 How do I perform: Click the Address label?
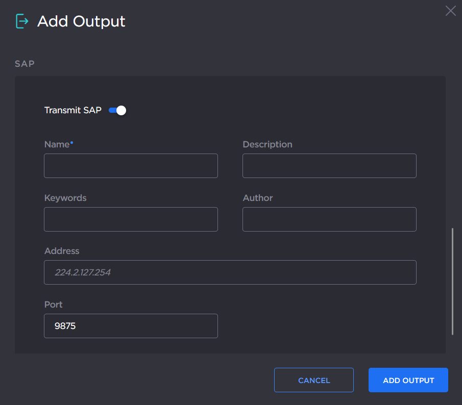point(62,251)
